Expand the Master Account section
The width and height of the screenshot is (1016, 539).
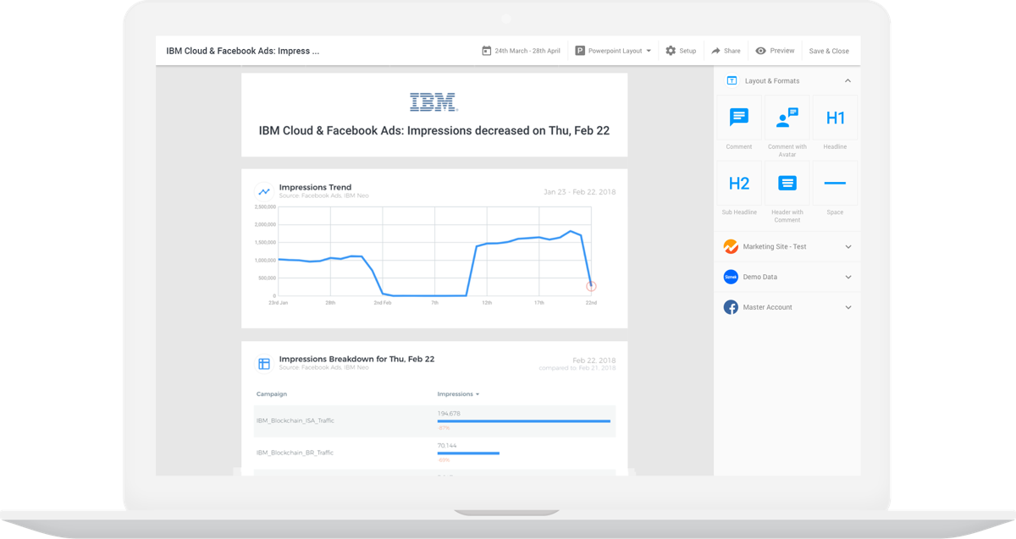[x=848, y=307]
